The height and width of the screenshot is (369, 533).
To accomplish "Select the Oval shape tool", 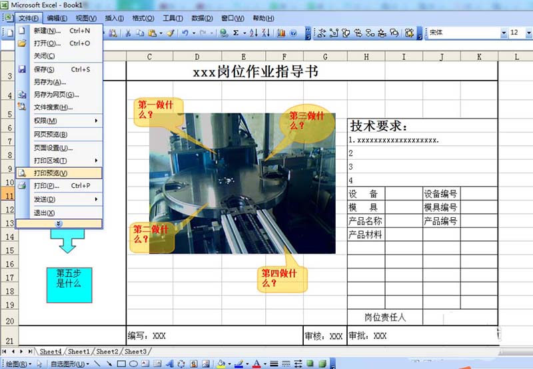I will tap(133, 364).
